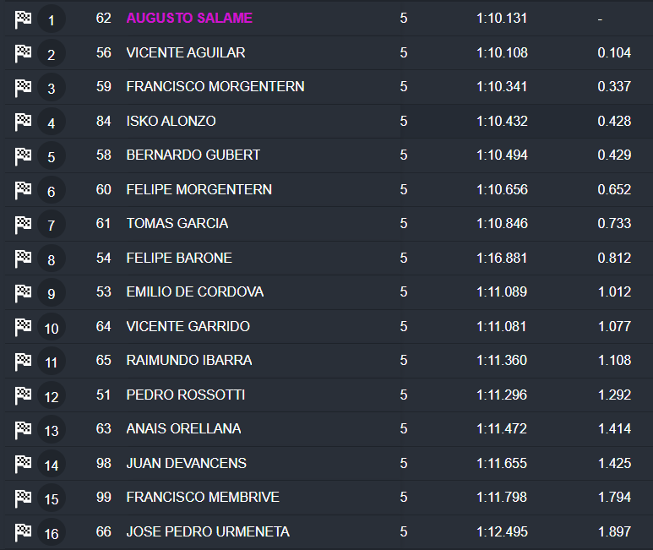Open BERNARDO GUBERT's driver entry
This screenshot has height=550, width=653.
point(193,155)
